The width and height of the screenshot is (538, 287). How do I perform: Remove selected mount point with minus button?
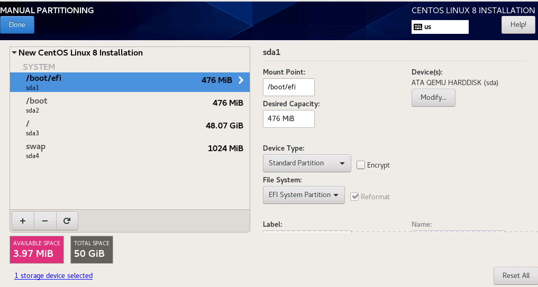[x=45, y=221]
